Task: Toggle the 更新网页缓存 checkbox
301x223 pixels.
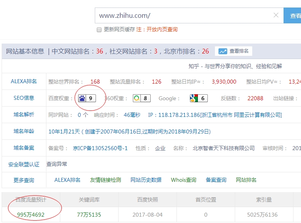Action: pos(99,30)
